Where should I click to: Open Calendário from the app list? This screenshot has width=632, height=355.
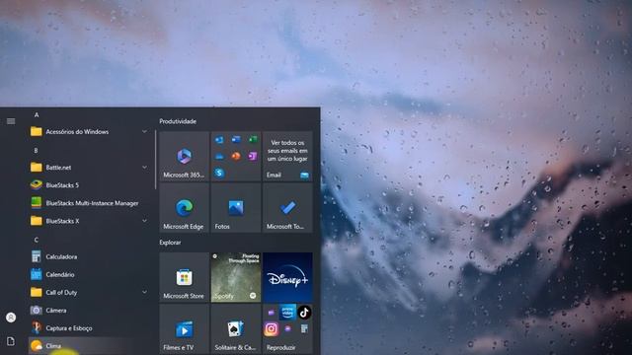click(89, 274)
